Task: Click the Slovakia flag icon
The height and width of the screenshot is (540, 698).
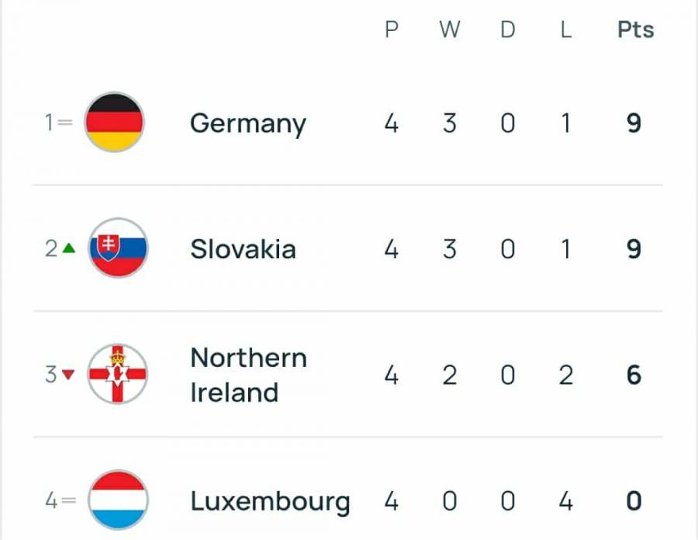Action: [117, 249]
